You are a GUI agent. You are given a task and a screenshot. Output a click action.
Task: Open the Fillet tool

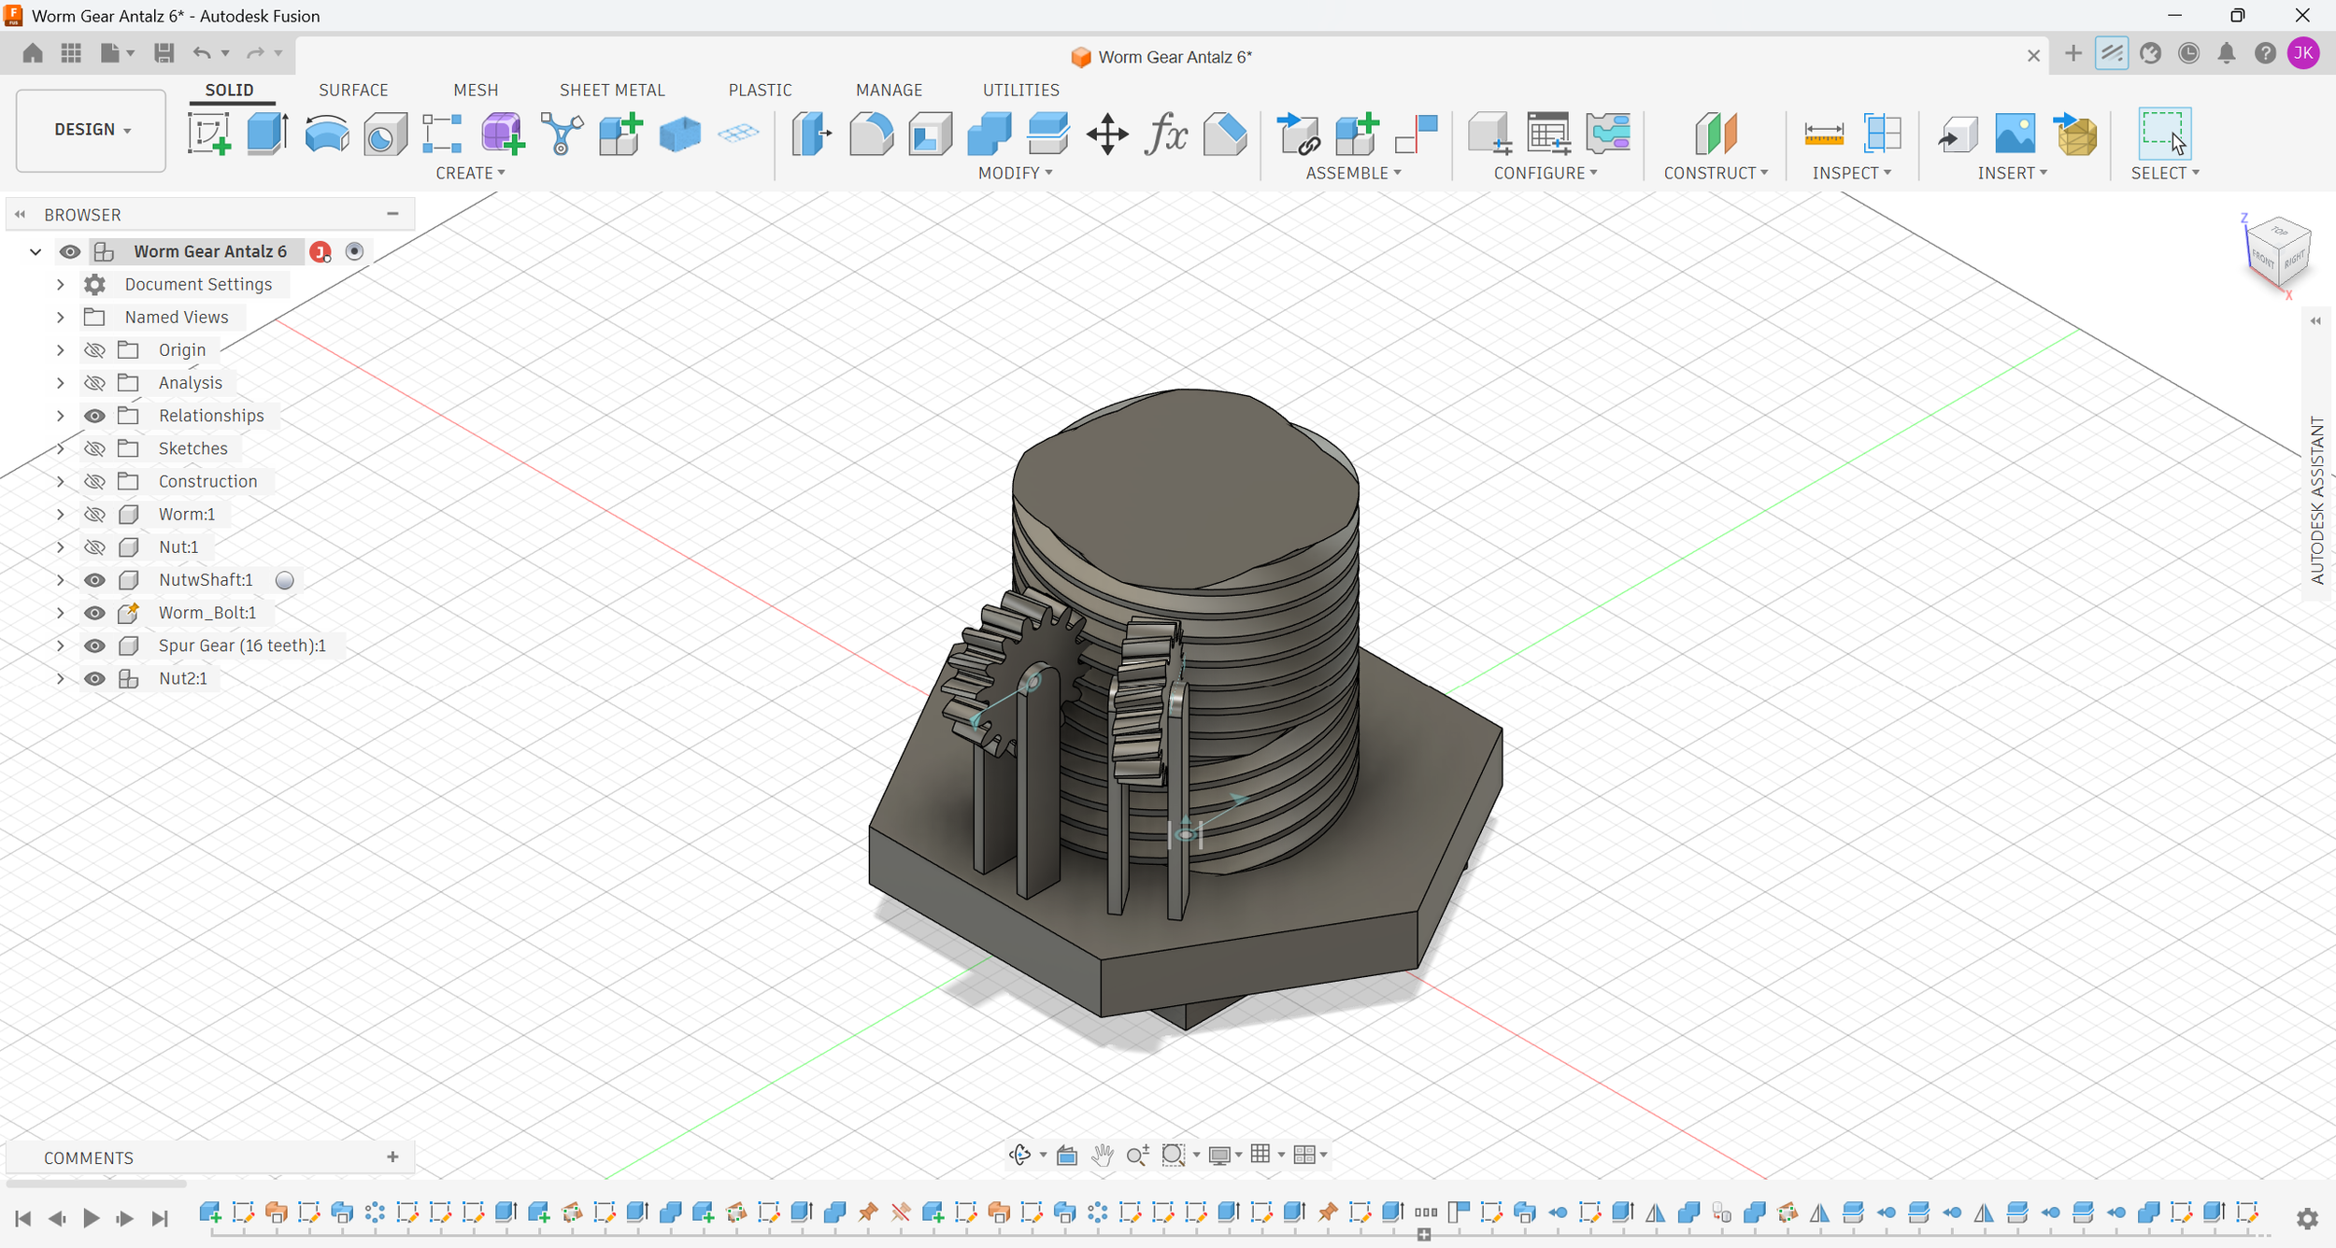[x=871, y=134]
